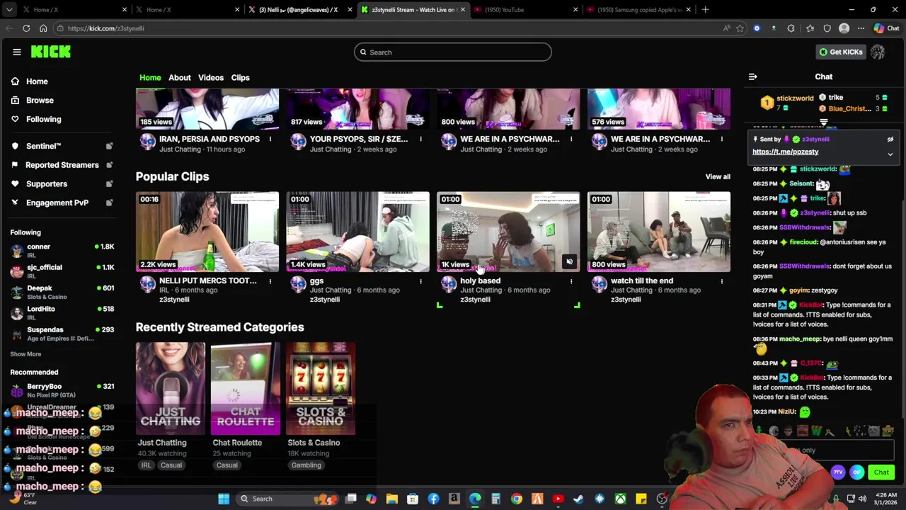The width and height of the screenshot is (906, 510).
Task: Play the ggs clip thumbnail
Action: [357, 232]
